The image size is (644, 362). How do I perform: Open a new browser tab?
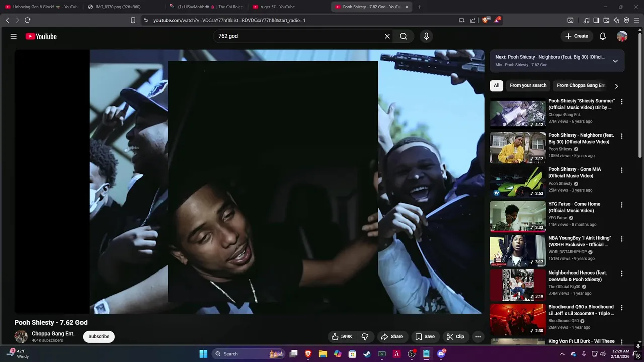pyautogui.click(x=419, y=7)
